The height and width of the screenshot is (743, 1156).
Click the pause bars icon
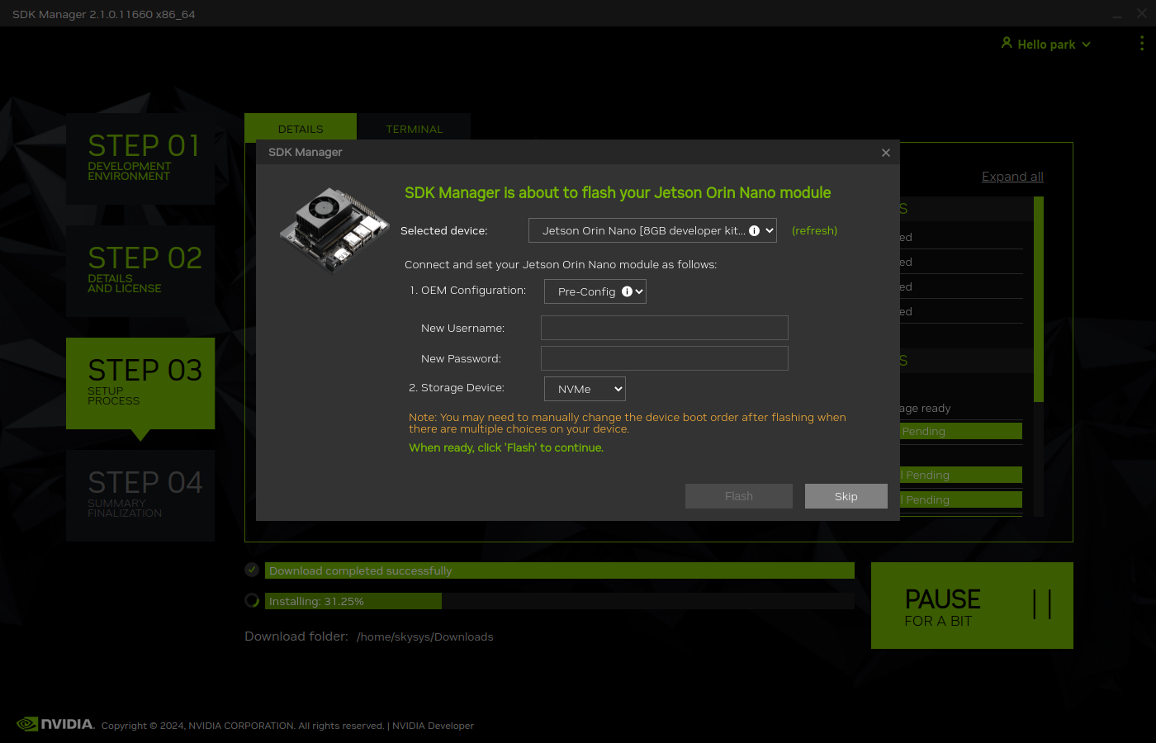(1042, 604)
